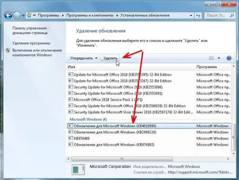
Task: Expand the arrow after Программы breadcrumb
Action: (63, 15)
